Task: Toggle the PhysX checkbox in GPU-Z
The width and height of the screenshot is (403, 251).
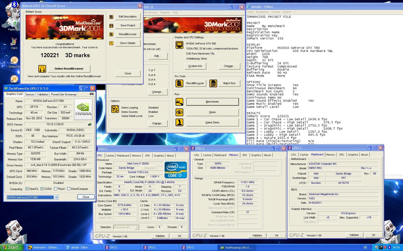Action: (x=55, y=189)
